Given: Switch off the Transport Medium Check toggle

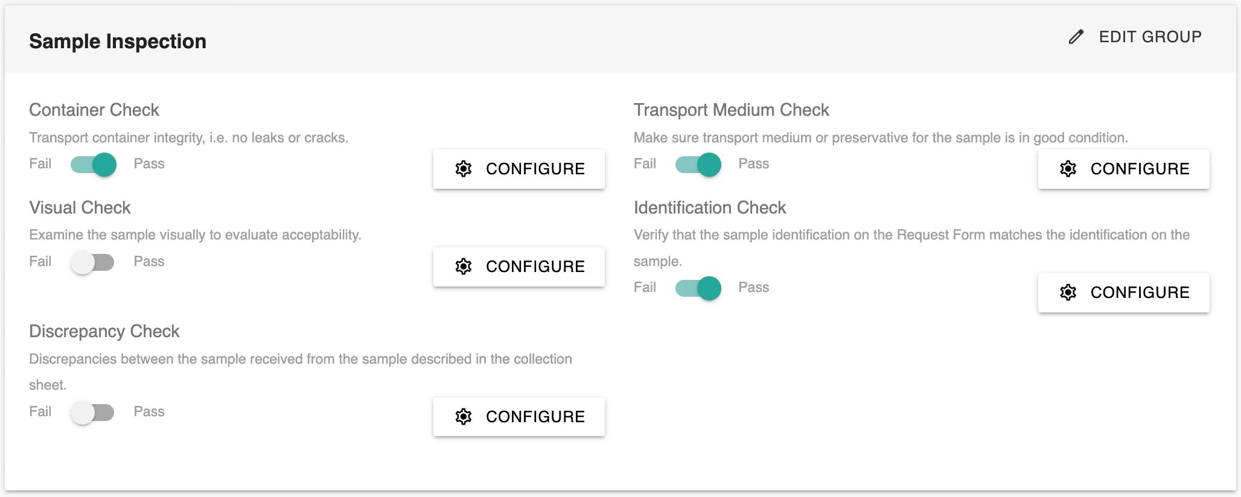Looking at the screenshot, I should point(698,165).
